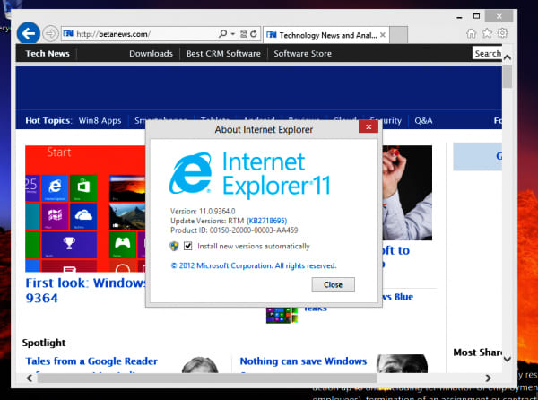Image resolution: width=538 pixels, height=400 pixels.
Task: Click the horizontal scrollbar thumb
Action: pos(207,378)
